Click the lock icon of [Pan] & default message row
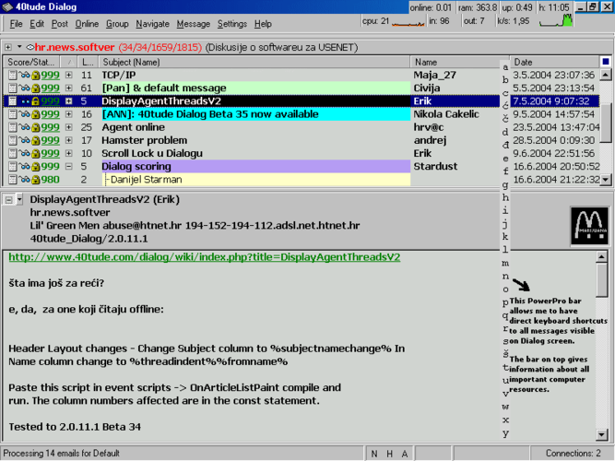Screen dimensions: 615x461 coord(36,88)
